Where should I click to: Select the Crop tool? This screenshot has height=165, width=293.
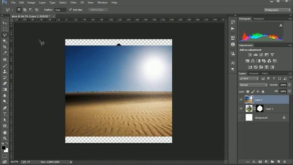pos(5,47)
